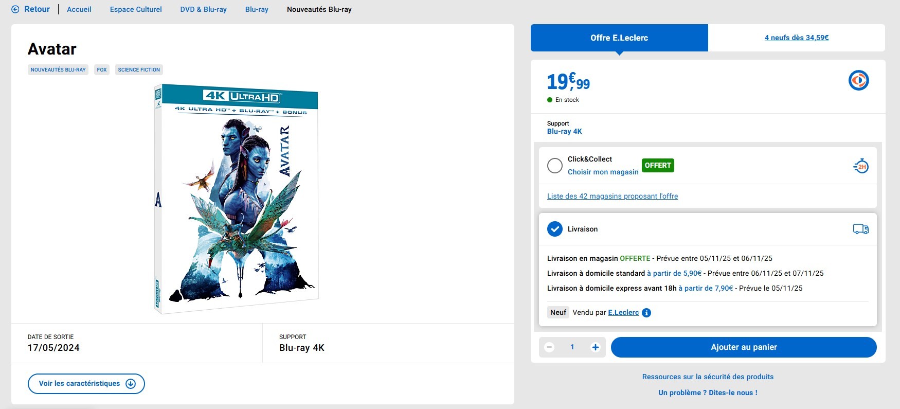Open the DVD & Blu-ray breadcrumb
900x409 pixels.
click(x=204, y=9)
